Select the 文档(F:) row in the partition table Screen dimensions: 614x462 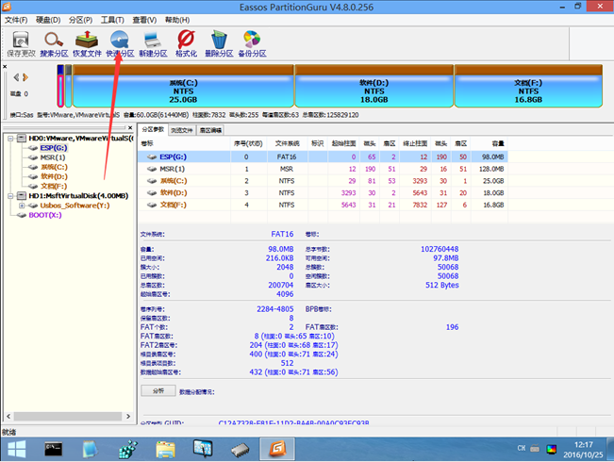323,205
